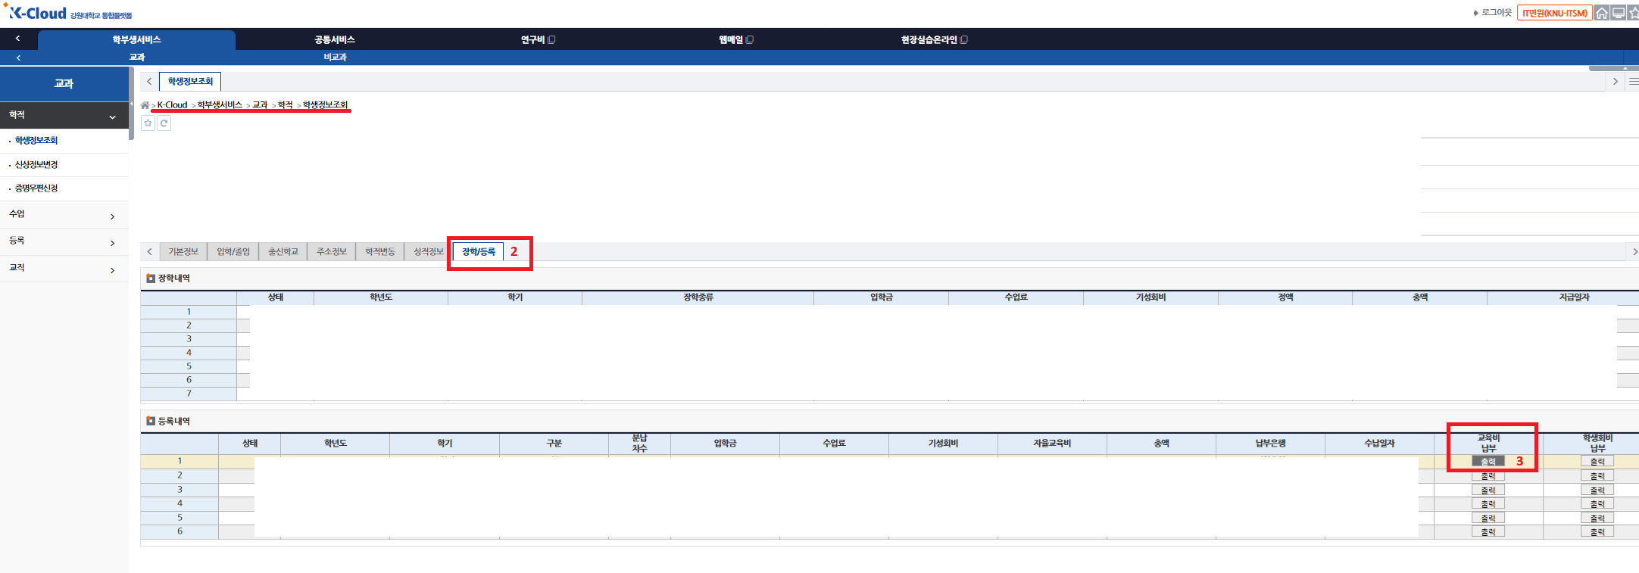Screen dimensions: 1639x573
Task: Print 교육비 납부 receipt for row 1
Action: click(1488, 462)
